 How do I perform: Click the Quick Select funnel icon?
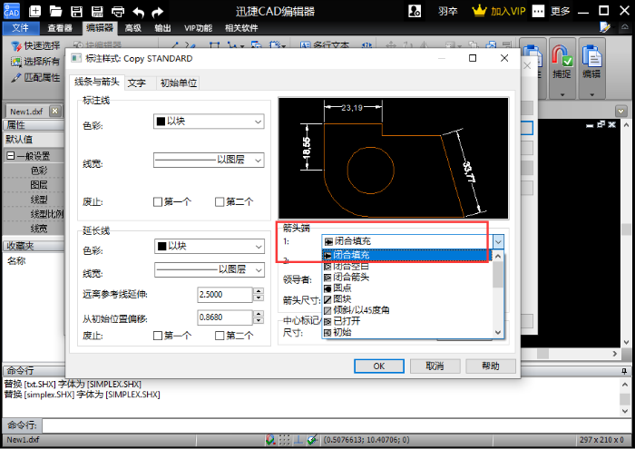[x=16, y=46]
